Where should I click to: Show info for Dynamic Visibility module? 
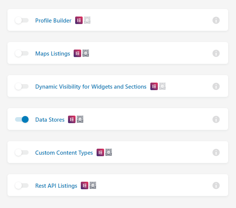[216, 86]
